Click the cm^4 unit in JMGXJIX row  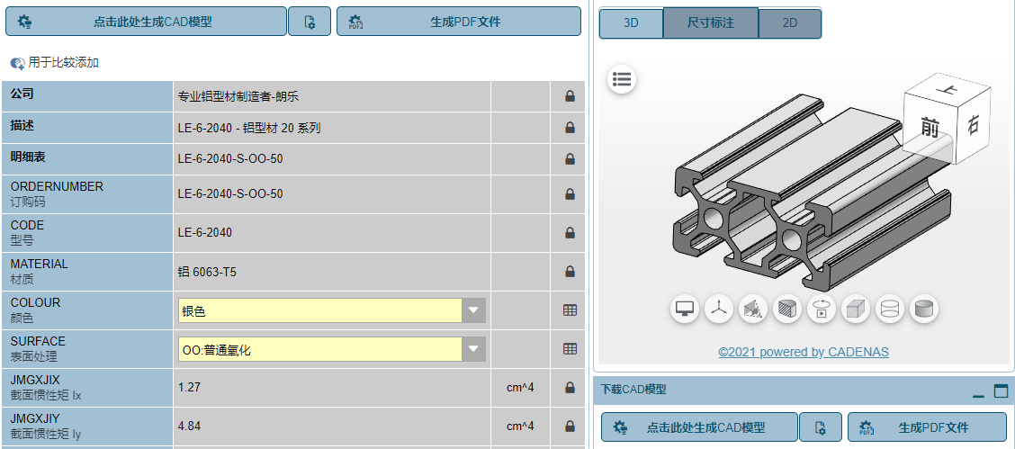point(520,387)
